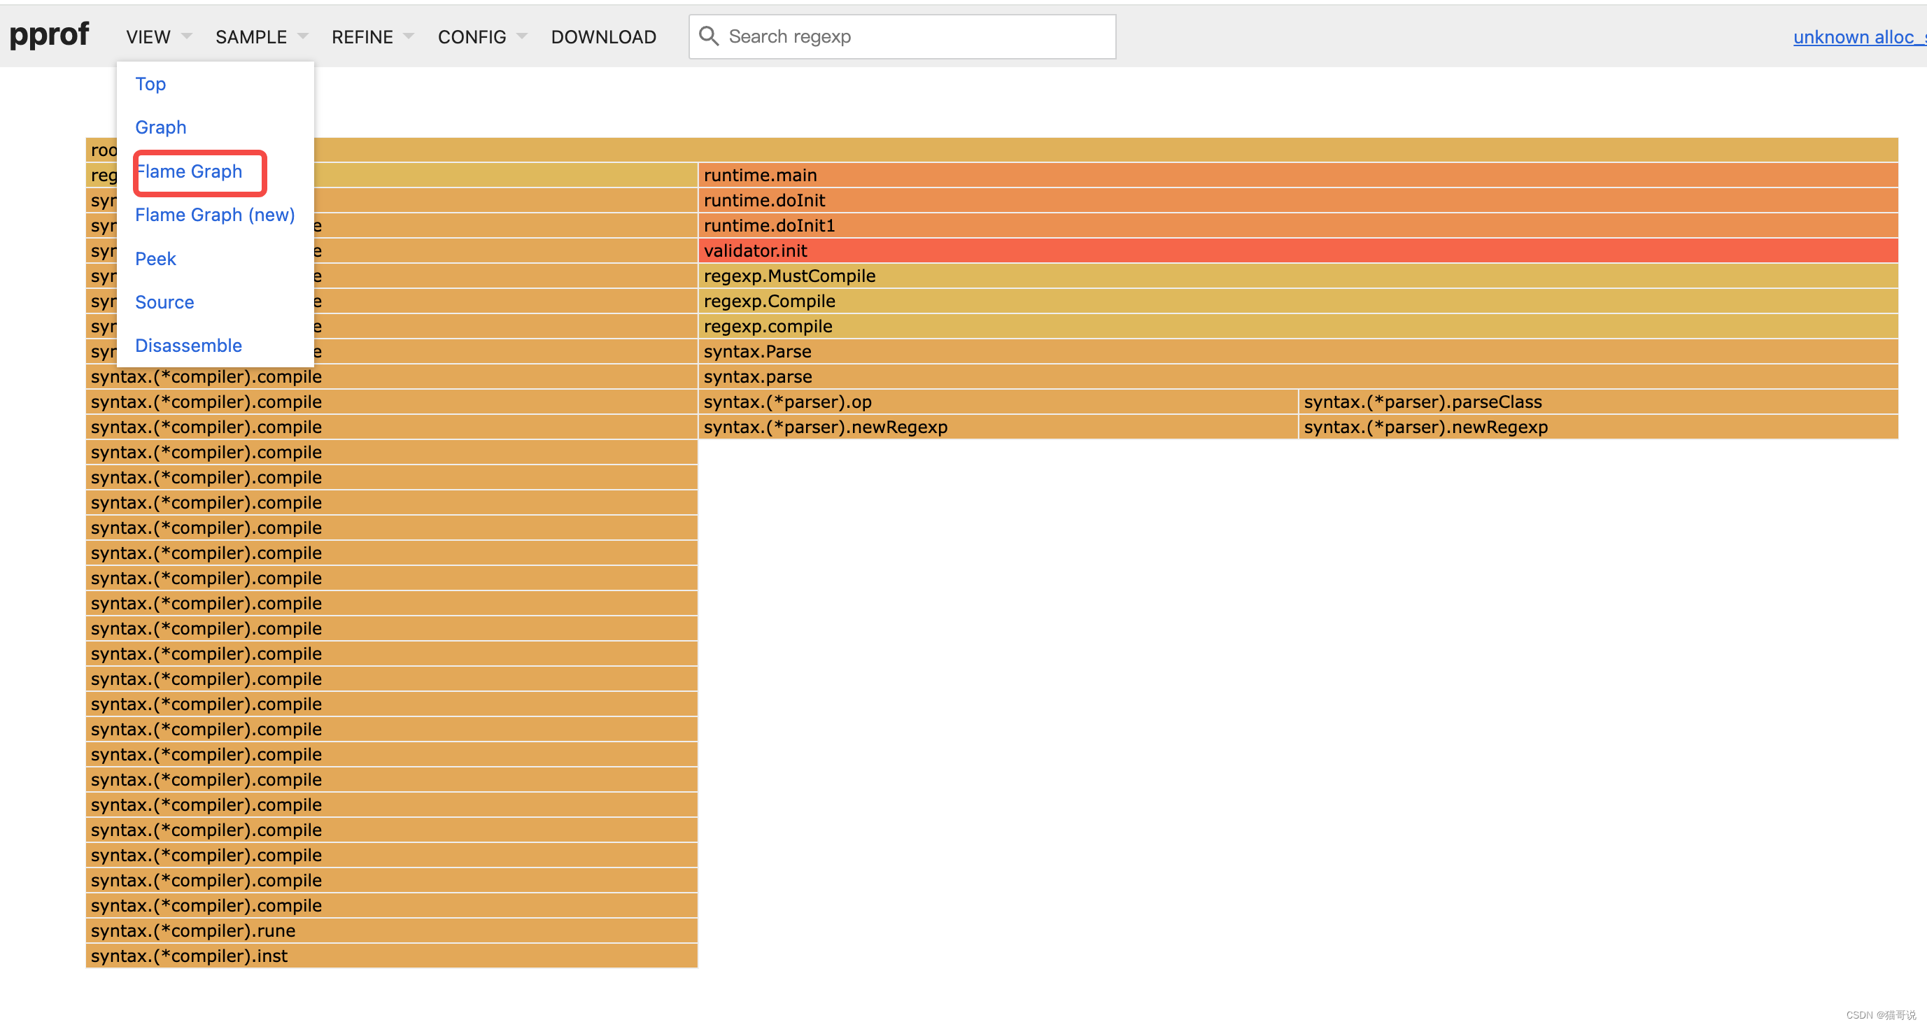1927x1027 pixels.
Task: Choose Graph view option
Action: coord(160,127)
